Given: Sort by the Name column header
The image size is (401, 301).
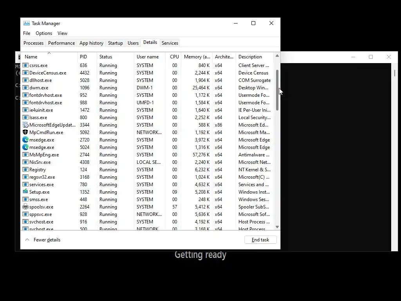Looking at the screenshot, I should point(49,56).
